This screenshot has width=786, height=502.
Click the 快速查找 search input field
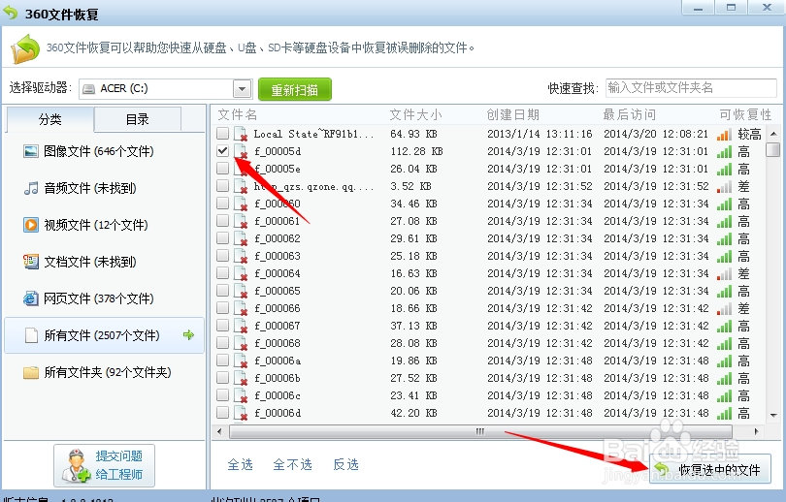click(691, 88)
